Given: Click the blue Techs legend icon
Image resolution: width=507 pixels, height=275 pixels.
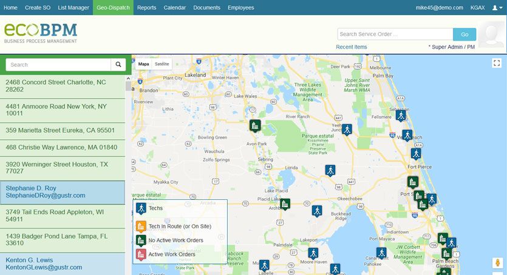Looking at the screenshot, I should click(141, 208).
